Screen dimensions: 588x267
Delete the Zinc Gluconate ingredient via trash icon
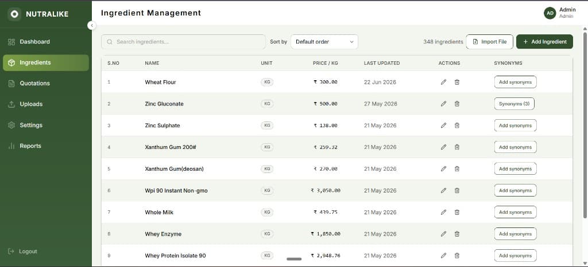coord(457,104)
